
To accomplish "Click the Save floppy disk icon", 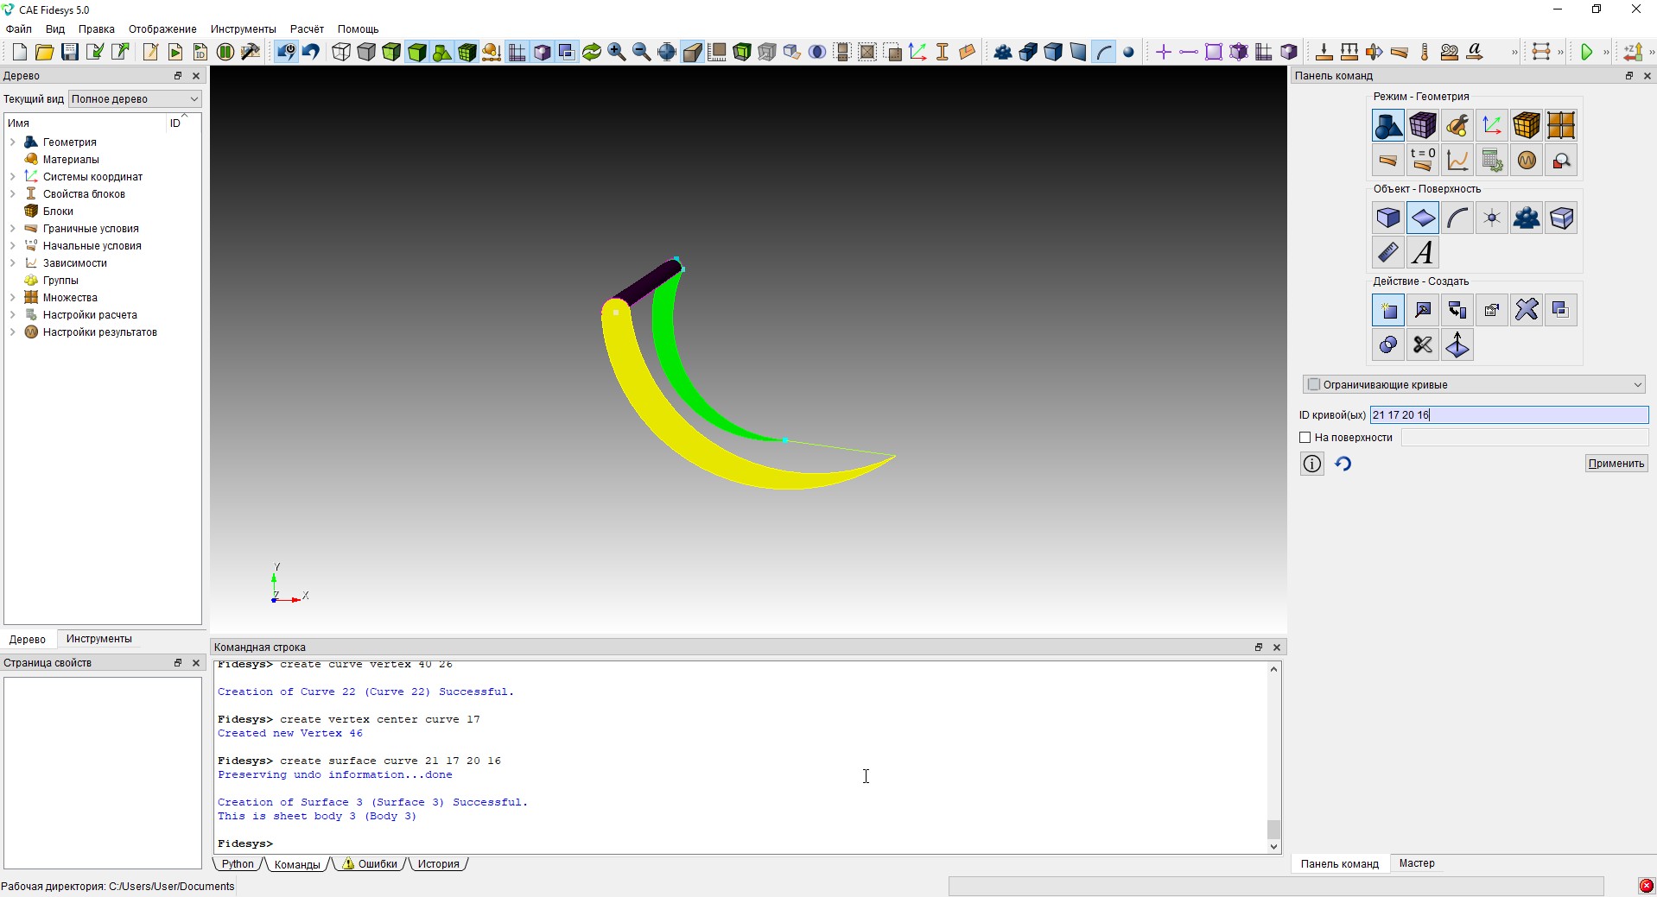I will pyautogui.click(x=69, y=53).
